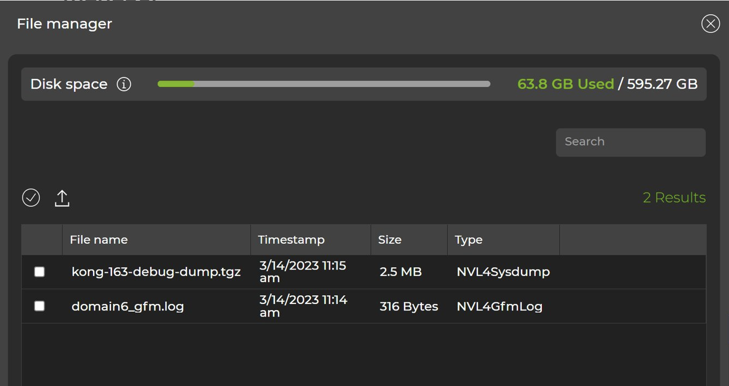729x386 pixels.
Task: Select the NVL4Sysdump type cell
Action: point(503,272)
